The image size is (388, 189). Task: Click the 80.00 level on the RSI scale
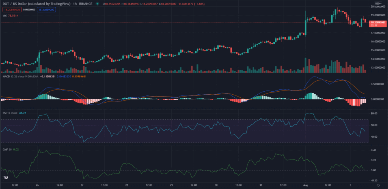pyautogui.click(x=374, y=113)
